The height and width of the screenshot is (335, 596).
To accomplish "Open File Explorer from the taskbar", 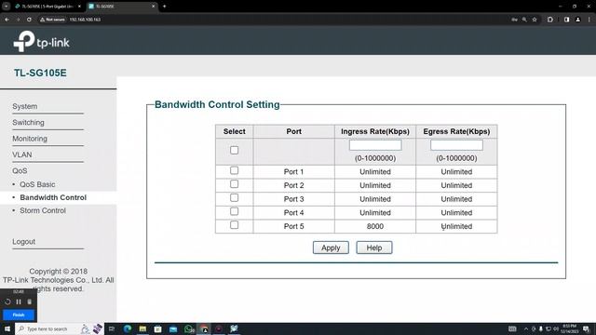I will [142, 328].
